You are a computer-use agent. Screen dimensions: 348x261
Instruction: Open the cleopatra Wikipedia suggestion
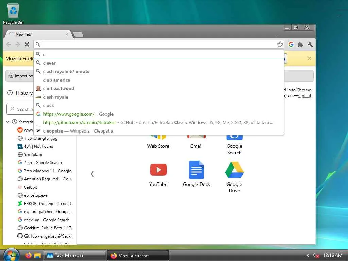coord(159,131)
